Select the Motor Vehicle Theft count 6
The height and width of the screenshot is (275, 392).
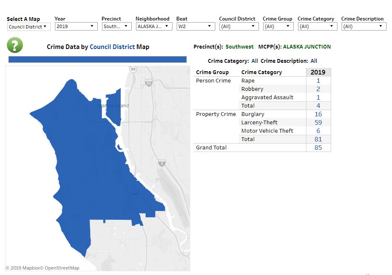click(318, 131)
